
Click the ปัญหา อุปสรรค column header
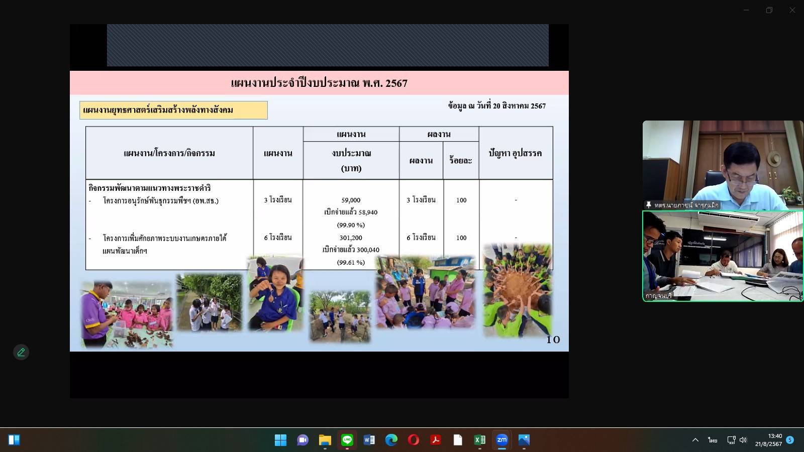tap(516, 153)
